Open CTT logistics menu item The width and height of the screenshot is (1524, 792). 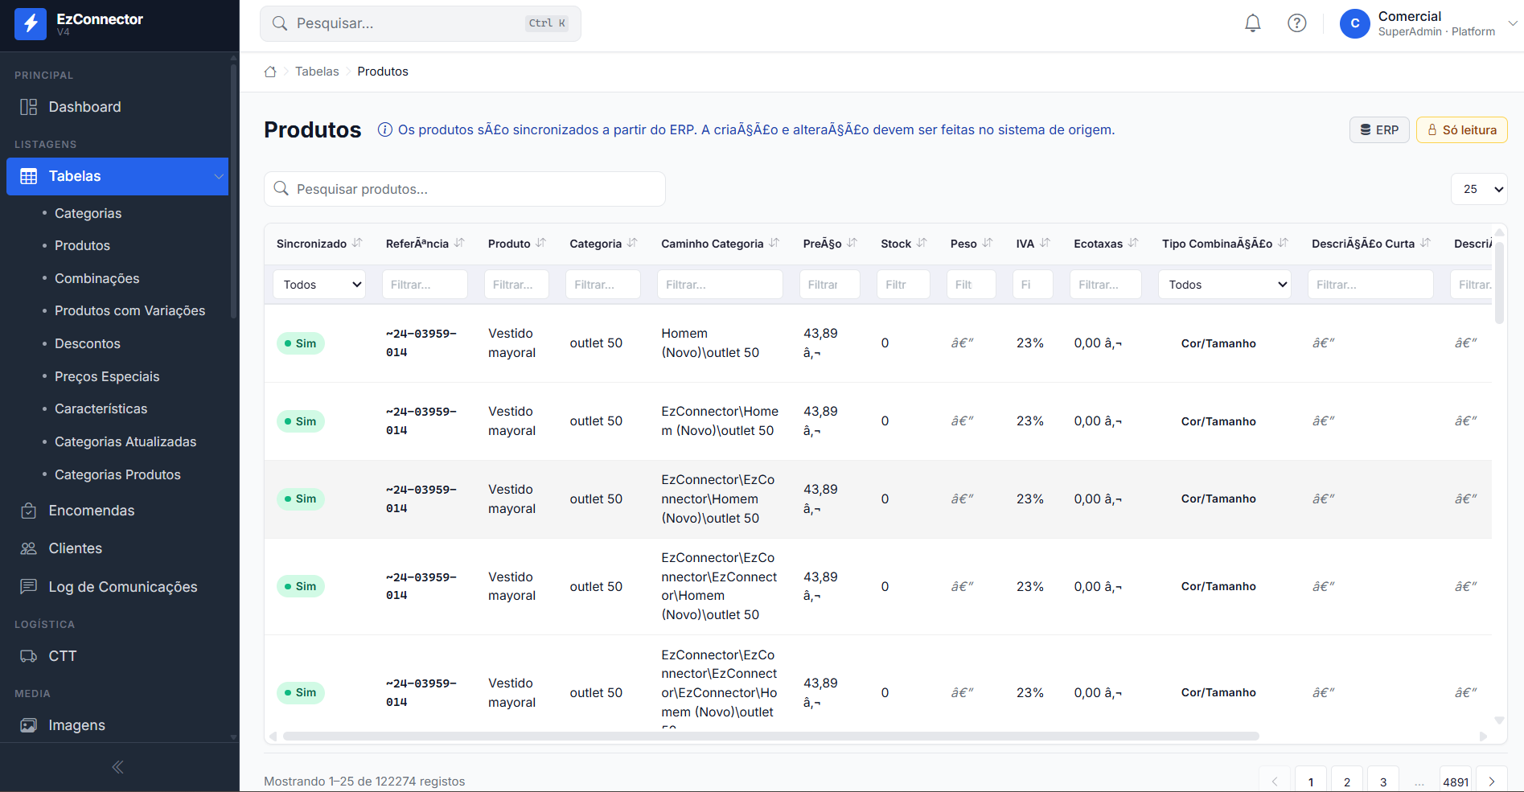117,656
